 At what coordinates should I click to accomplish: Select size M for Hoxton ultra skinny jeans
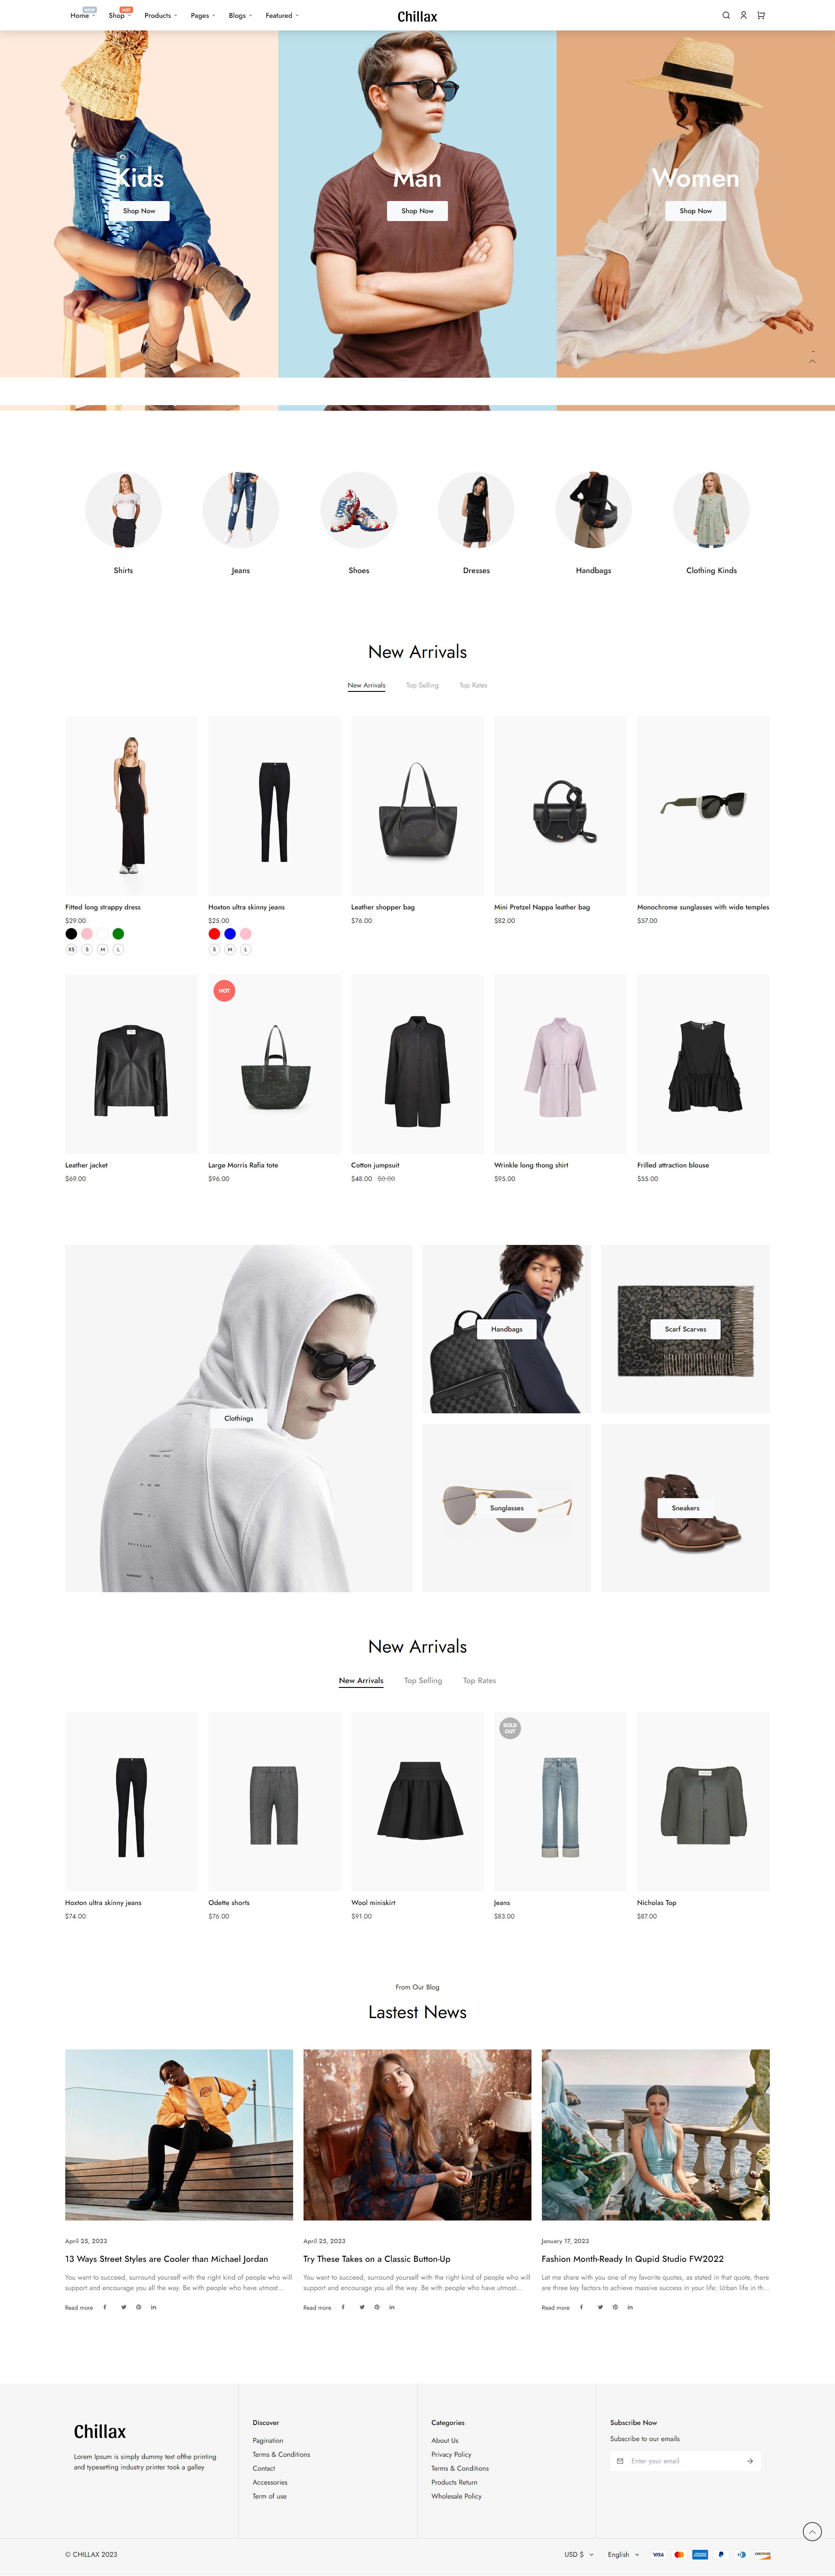(x=230, y=949)
